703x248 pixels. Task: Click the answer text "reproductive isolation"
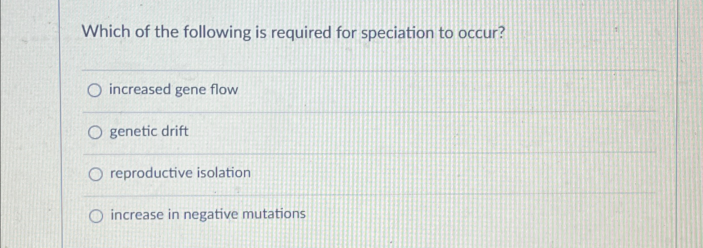tap(179, 173)
